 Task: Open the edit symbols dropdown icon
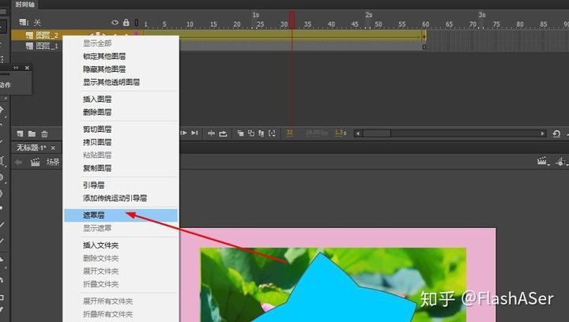(561, 162)
